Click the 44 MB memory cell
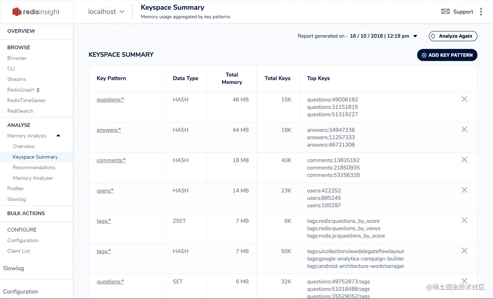 (241, 130)
